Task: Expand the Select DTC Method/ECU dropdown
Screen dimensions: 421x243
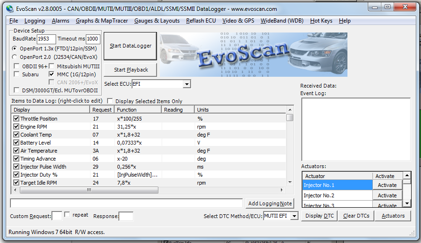Action: point(294,216)
